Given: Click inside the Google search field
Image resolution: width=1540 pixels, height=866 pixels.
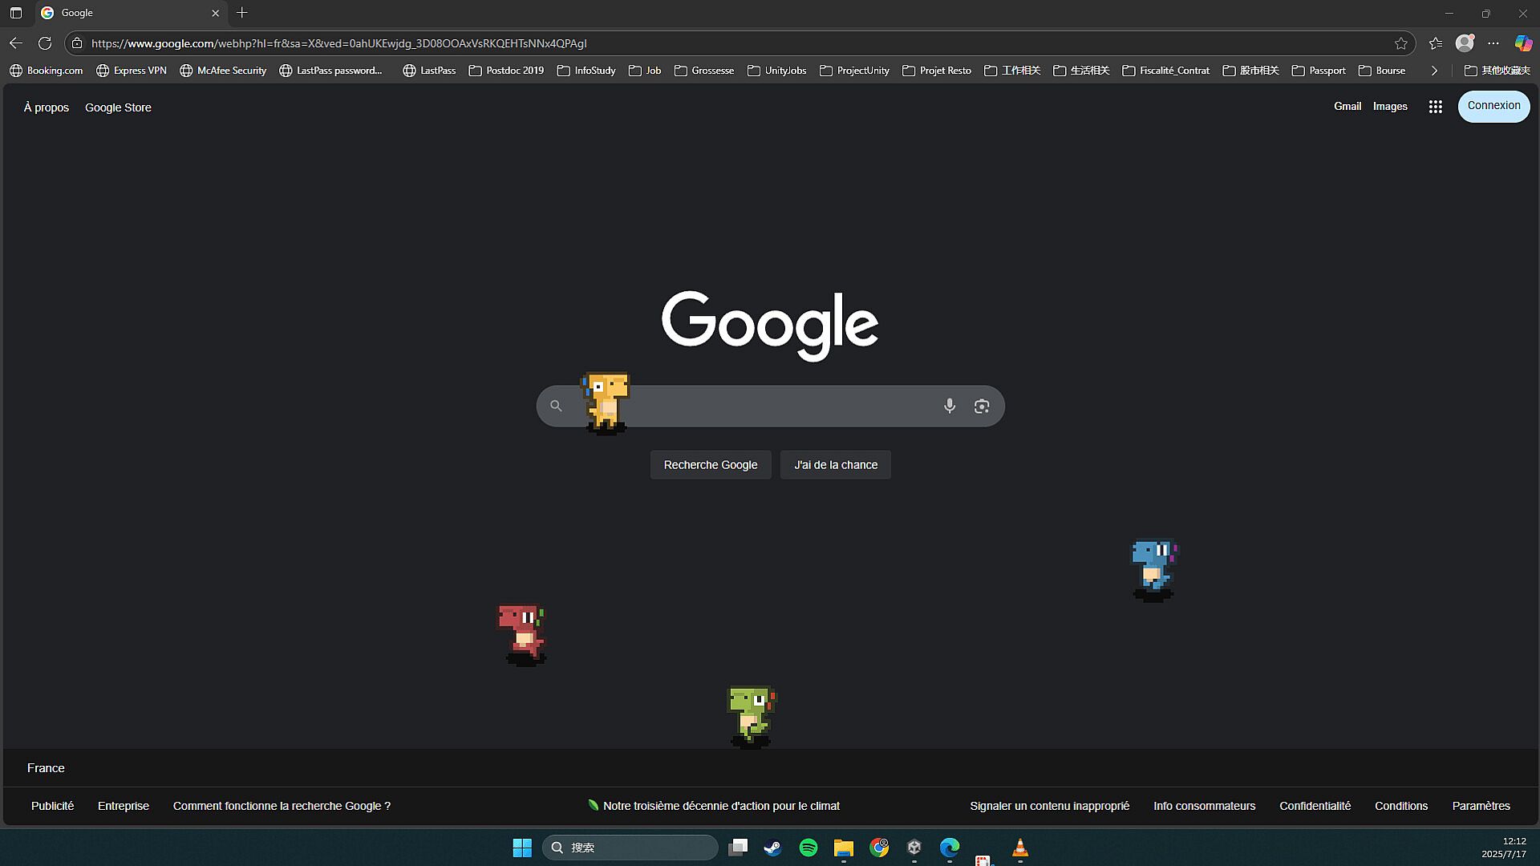Looking at the screenshot, I should 770,406.
